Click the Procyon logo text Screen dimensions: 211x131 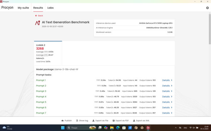(7, 7)
